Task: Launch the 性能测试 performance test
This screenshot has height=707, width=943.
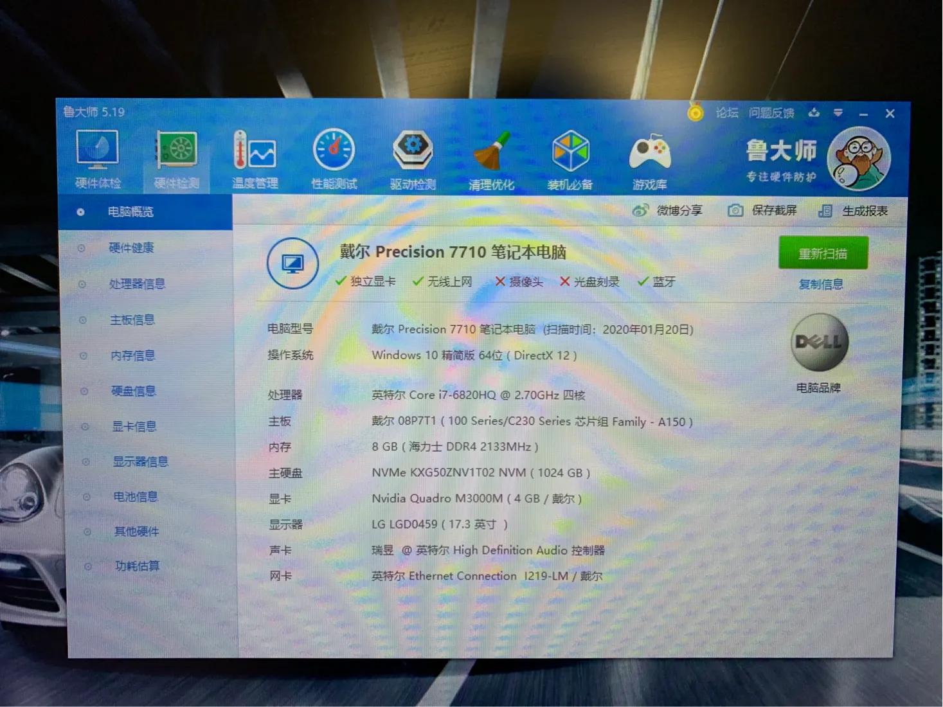Action: [x=334, y=160]
